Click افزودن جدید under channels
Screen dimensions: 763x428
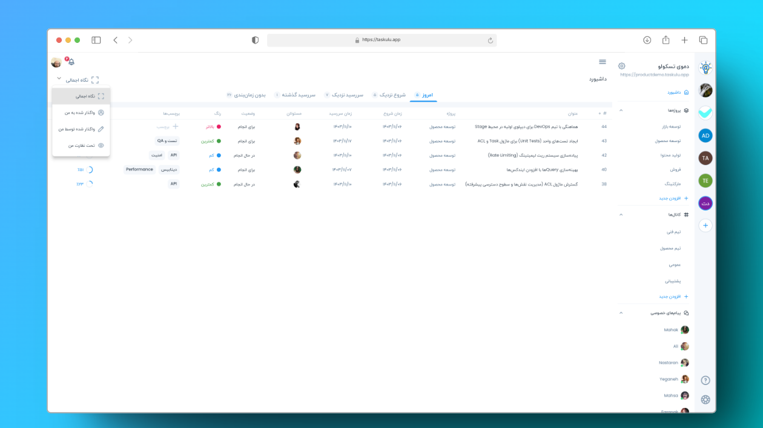pyautogui.click(x=673, y=297)
